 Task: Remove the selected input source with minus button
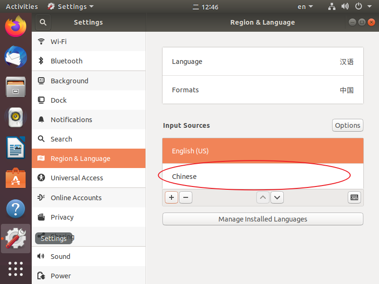pos(186,197)
